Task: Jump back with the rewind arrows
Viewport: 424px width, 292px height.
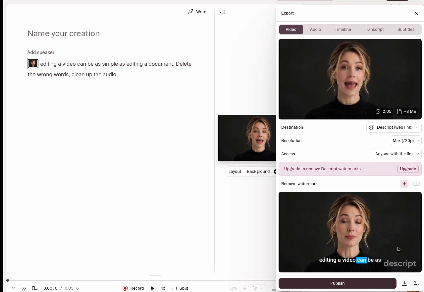Action: coord(14,288)
